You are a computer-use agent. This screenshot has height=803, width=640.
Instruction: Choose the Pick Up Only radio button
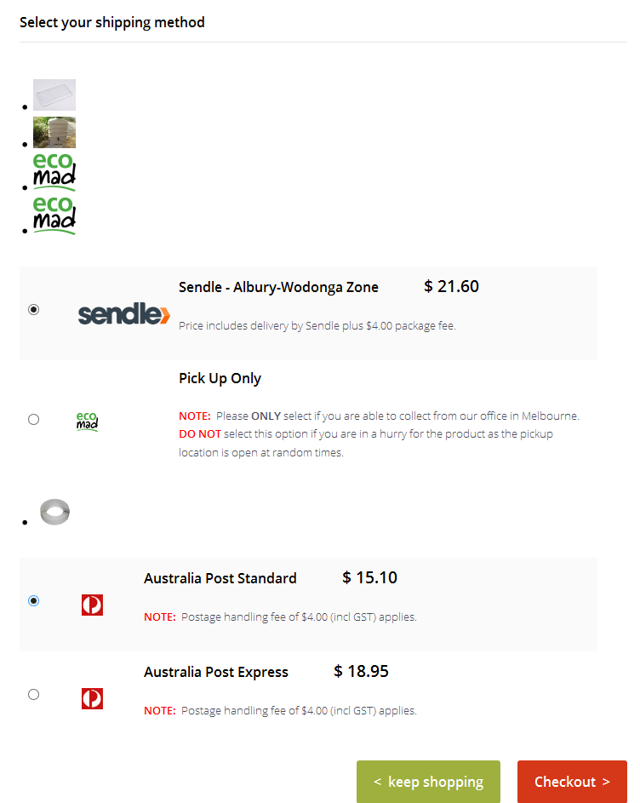tap(33, 419)
